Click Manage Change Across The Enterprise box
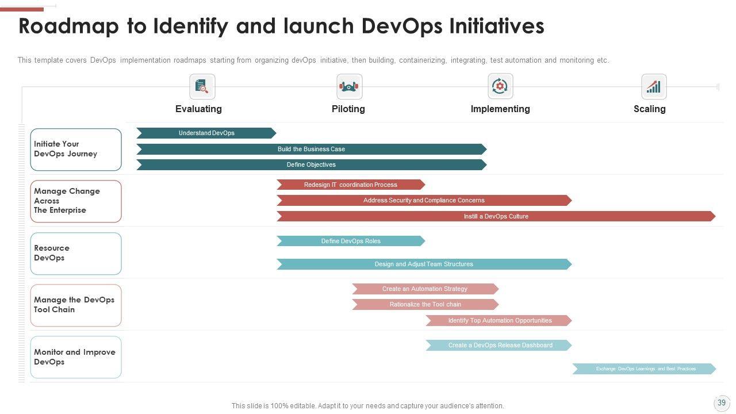 pos(76,201)
